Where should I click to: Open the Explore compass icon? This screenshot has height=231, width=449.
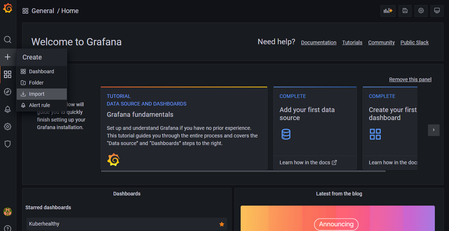8,92
